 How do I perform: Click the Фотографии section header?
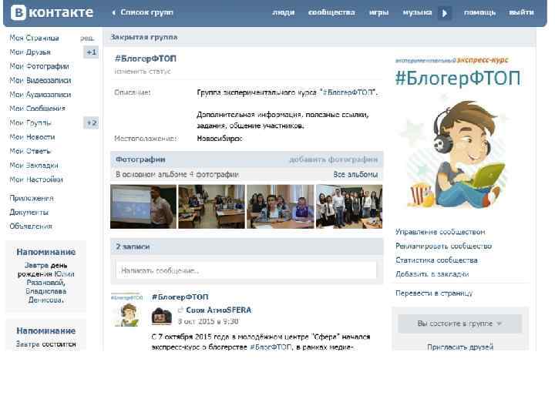(140, 159)
